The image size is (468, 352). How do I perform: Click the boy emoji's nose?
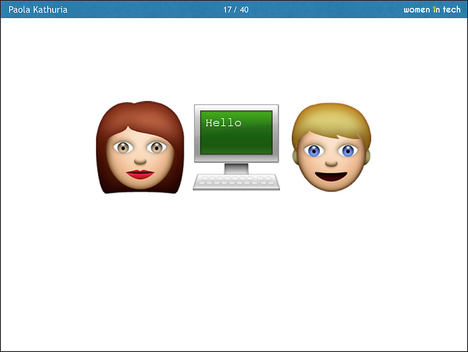pos(330,162)
